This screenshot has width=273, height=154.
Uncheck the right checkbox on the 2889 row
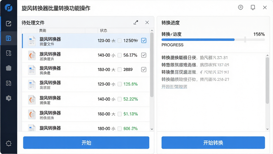[144, 70]
